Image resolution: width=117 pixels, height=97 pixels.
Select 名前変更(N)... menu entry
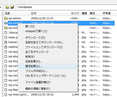(x=48, y=61)
